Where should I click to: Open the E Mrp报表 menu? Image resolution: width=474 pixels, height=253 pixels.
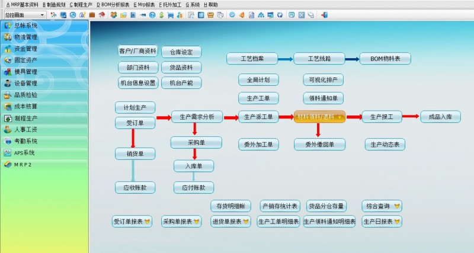(x=144, y=4)
